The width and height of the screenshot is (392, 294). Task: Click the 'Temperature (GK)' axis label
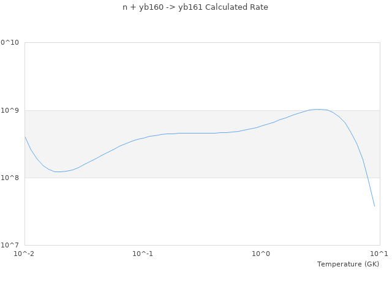(x=348, y=264)
